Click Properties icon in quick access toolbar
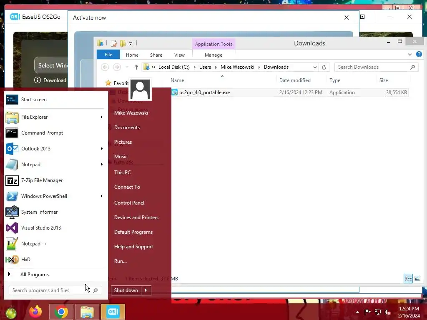Viewport: 427px width, 320px height. tap(113, 43)
